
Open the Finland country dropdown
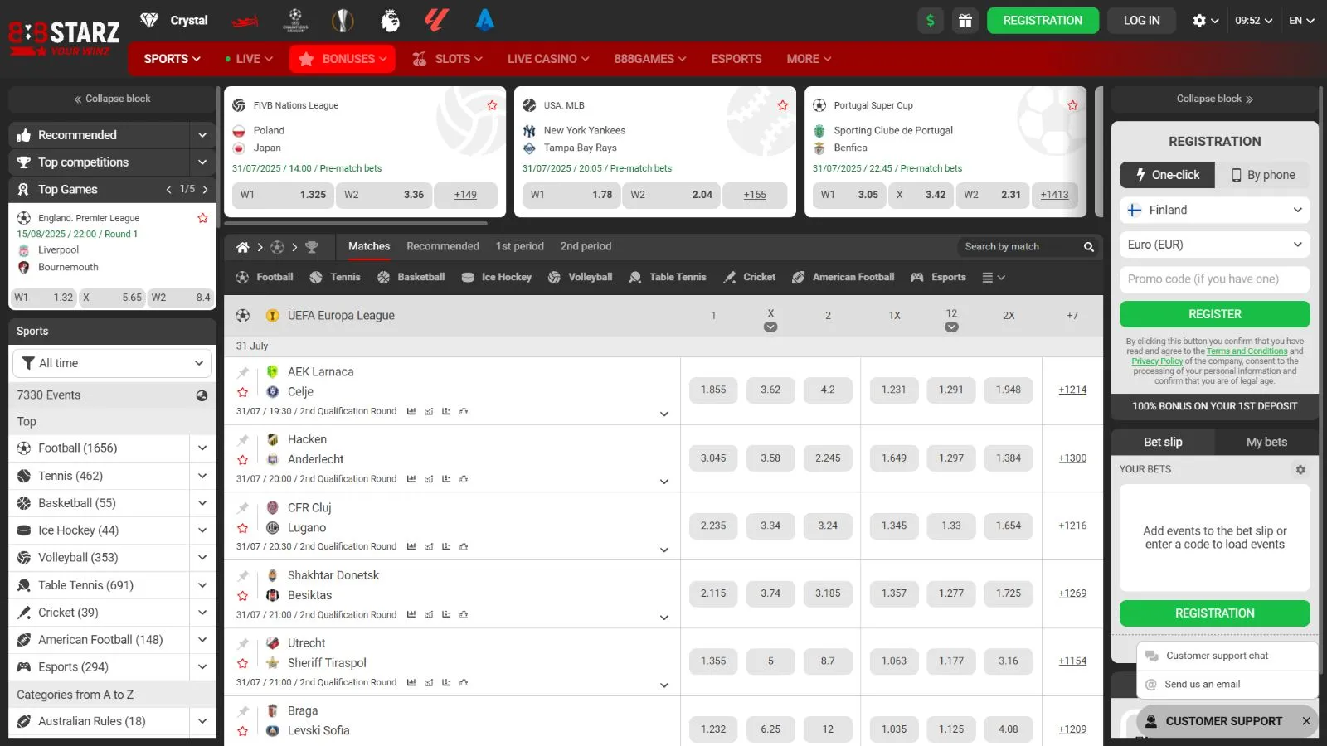[x=1214, y=211]
